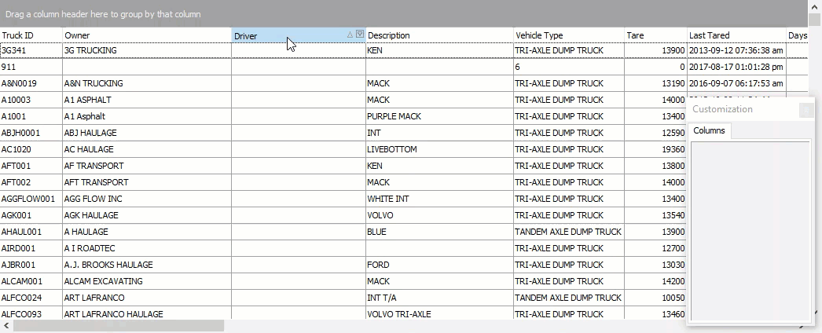Screen dimensions: 822x333
Task: Close the Customization window
Action: click(806, 110)
